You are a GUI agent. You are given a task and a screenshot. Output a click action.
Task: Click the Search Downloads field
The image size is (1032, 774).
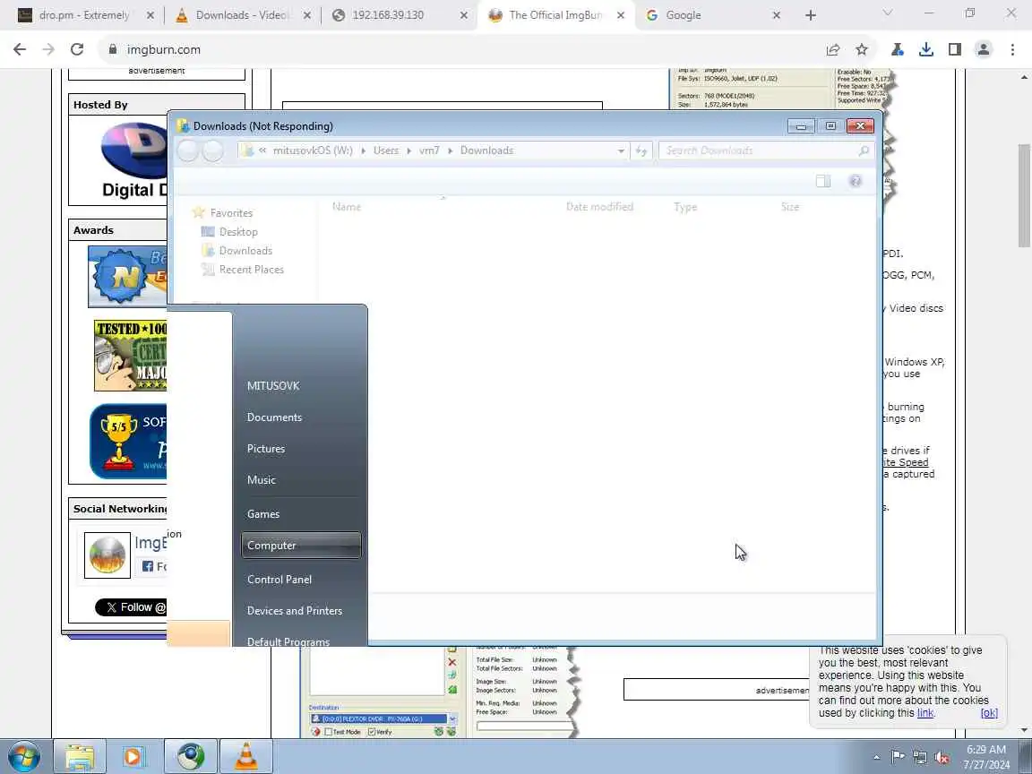766,150
